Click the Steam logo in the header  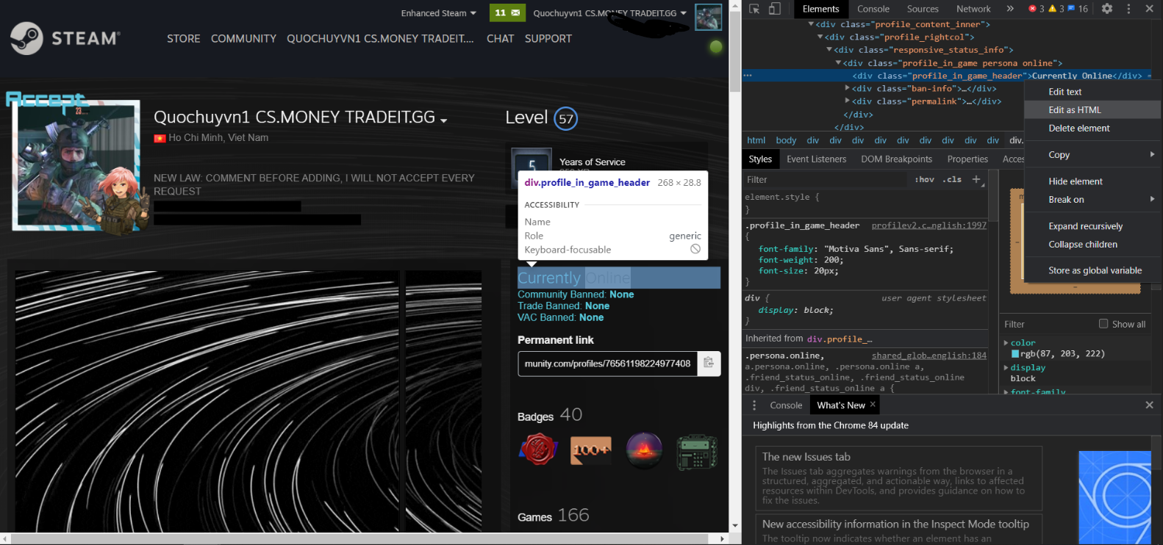[x=65, y=38]
